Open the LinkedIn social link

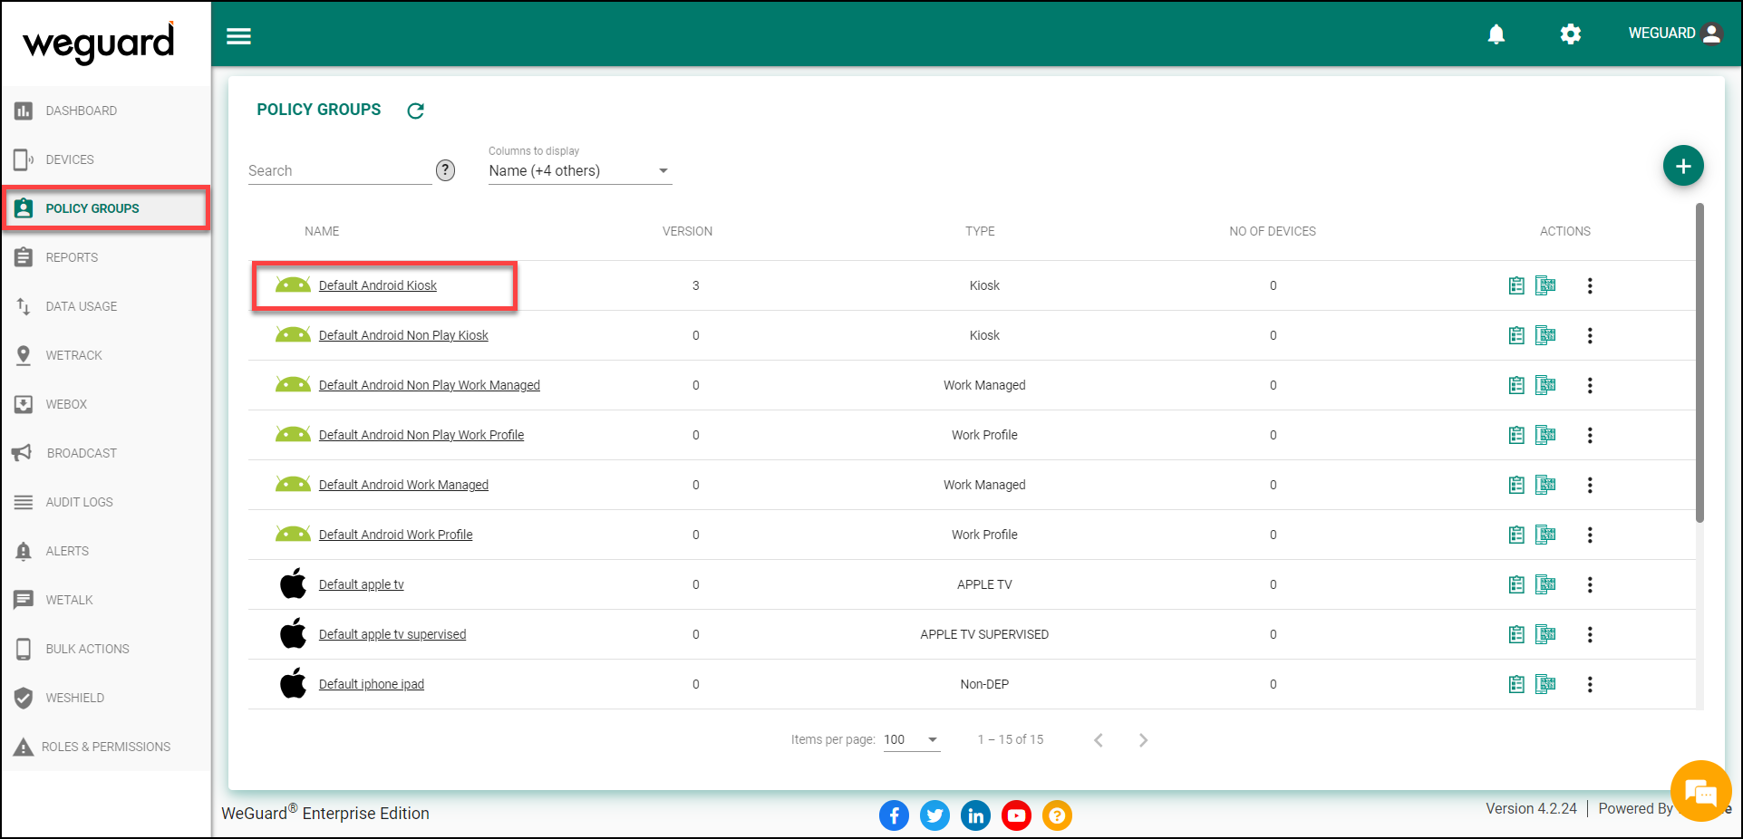pos(975,815)
